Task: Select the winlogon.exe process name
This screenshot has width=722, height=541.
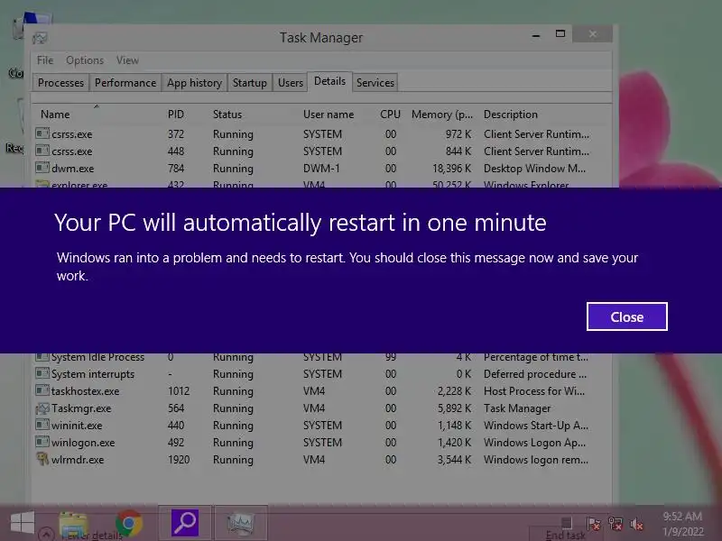Action: 83,443
